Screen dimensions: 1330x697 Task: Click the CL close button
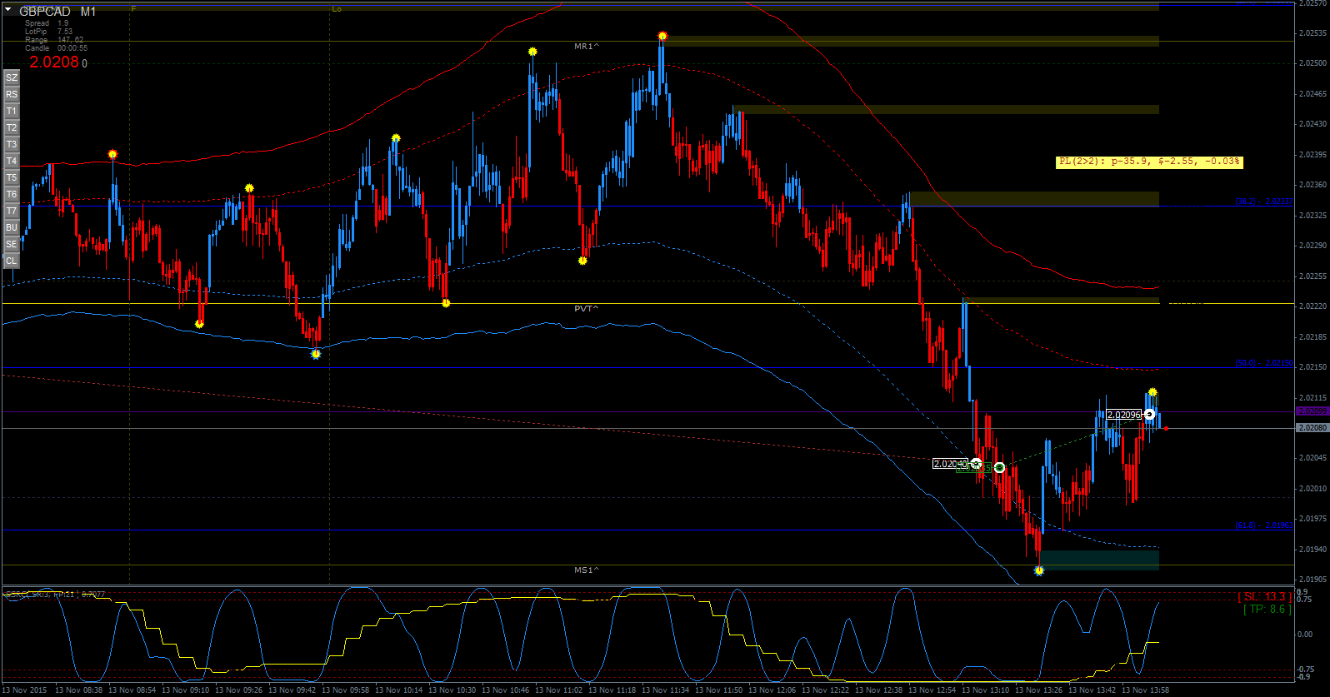coord(12,261)
